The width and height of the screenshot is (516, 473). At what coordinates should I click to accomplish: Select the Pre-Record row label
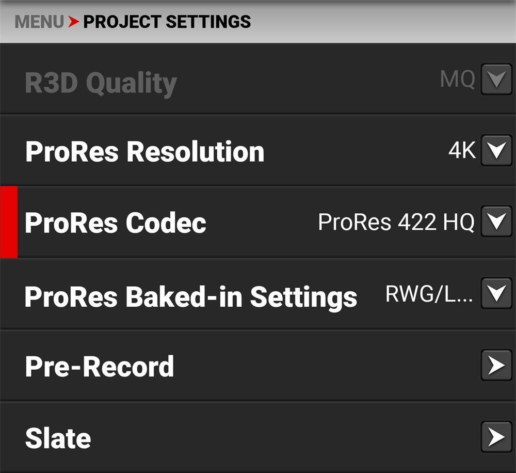tap(100, 366)
